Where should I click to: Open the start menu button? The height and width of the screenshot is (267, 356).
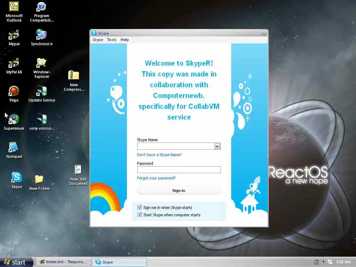point(16,262)
